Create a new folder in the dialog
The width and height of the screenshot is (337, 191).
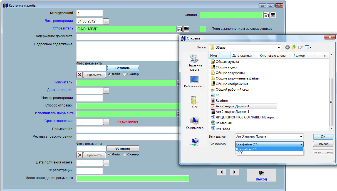tap(300, 47)
